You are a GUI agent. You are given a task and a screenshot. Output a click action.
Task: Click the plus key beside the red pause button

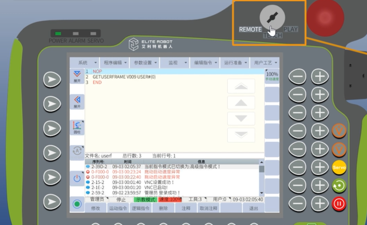[x=320, y=203]
